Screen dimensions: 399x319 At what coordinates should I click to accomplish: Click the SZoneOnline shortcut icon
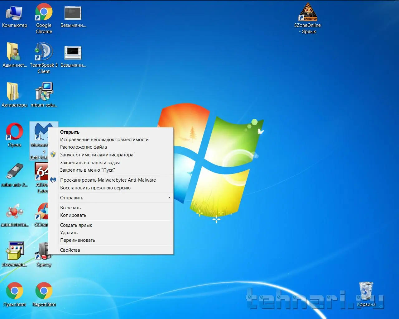(x=308, y=12)
